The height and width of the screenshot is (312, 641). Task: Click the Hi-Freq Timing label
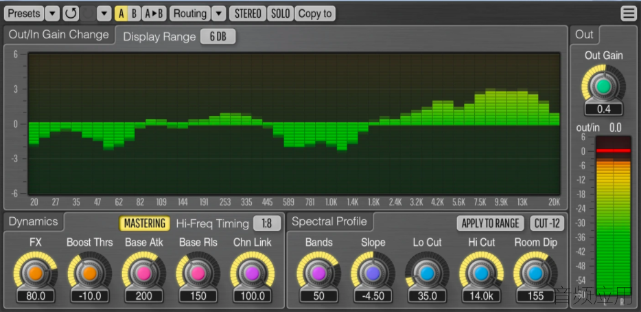[212, 223]
